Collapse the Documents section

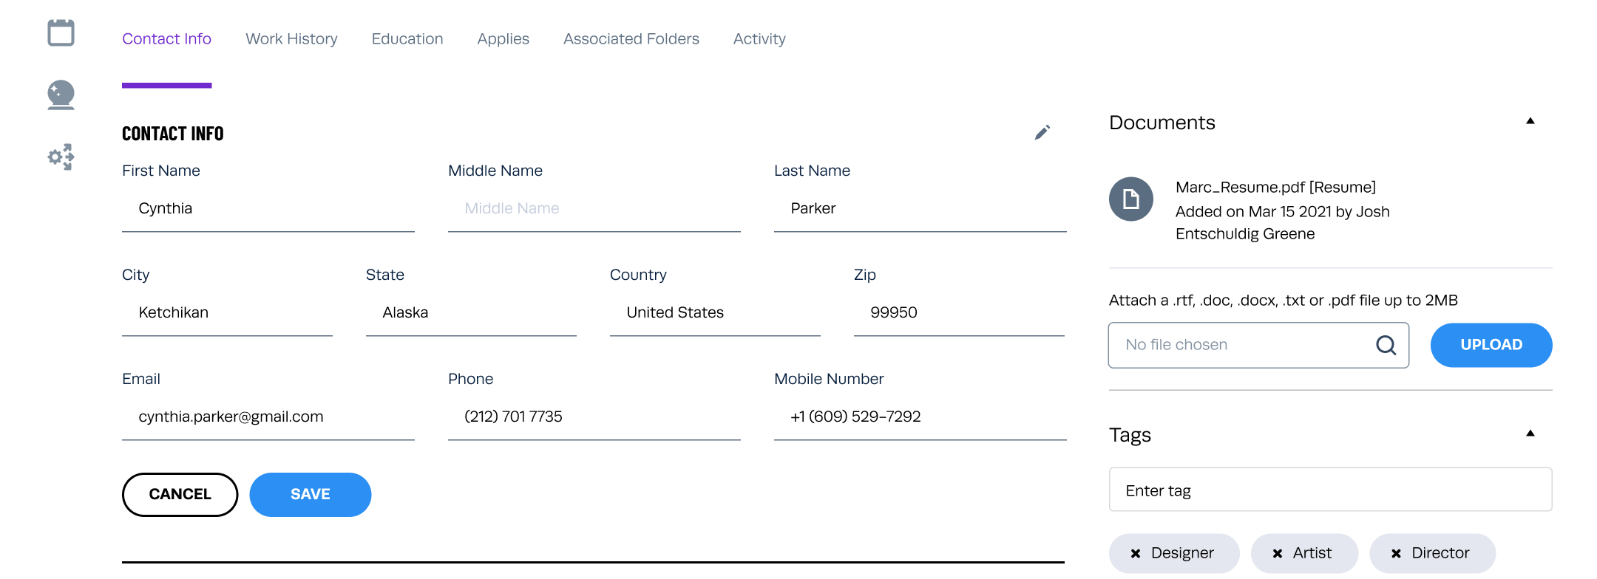[x=1530, y=121]
